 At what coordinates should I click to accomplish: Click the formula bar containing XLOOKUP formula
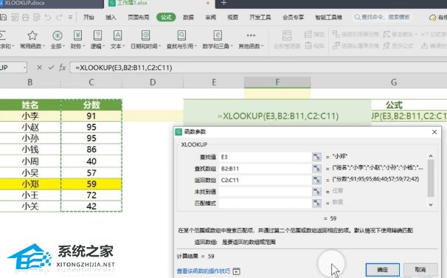pos(258,68)
